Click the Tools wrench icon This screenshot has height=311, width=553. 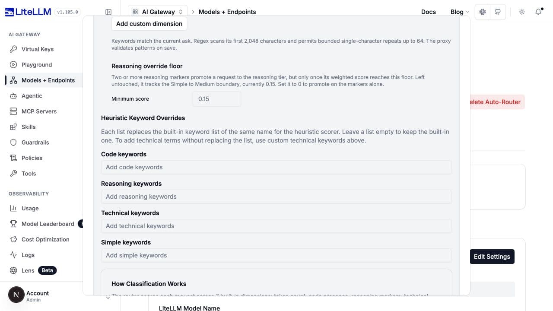point(13,174)
